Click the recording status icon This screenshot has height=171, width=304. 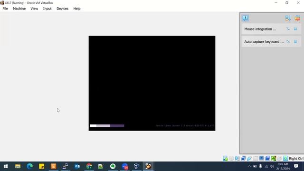point(267,158)
